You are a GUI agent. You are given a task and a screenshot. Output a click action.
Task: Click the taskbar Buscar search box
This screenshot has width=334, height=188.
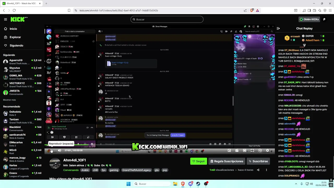(151, 184)
